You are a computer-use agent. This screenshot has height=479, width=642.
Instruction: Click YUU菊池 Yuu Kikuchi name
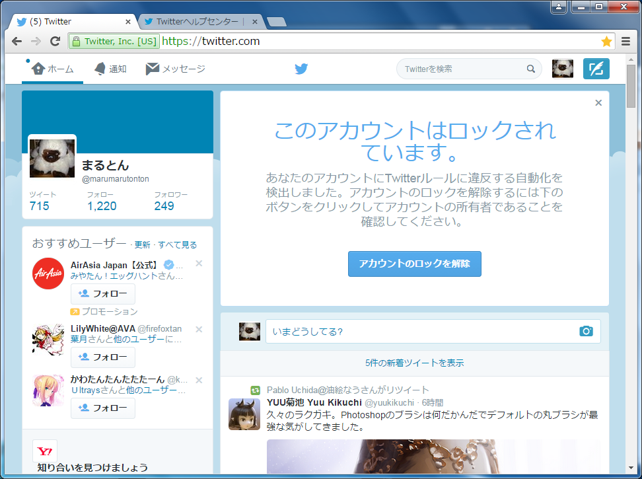pos(314,403)
